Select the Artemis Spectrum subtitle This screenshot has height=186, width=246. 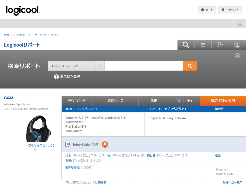click(17, 104)
